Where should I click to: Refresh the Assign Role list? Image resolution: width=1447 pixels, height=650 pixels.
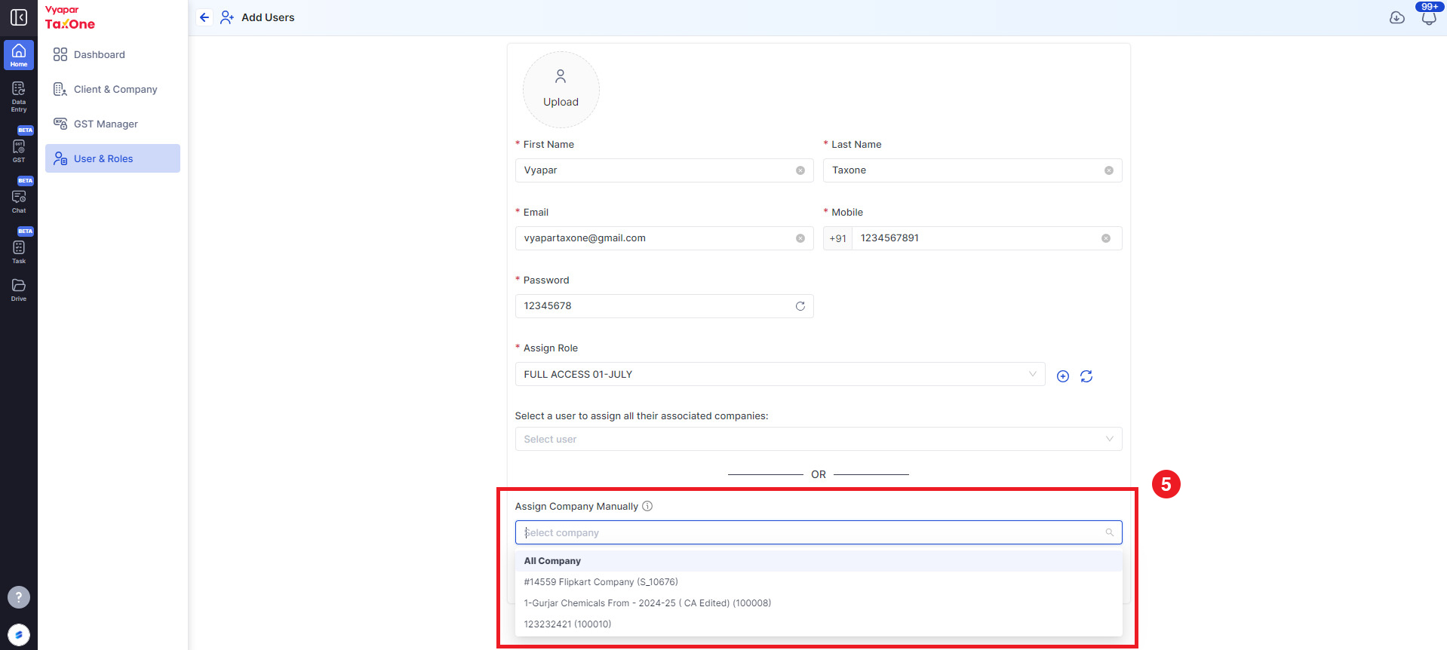[1086, 376]
